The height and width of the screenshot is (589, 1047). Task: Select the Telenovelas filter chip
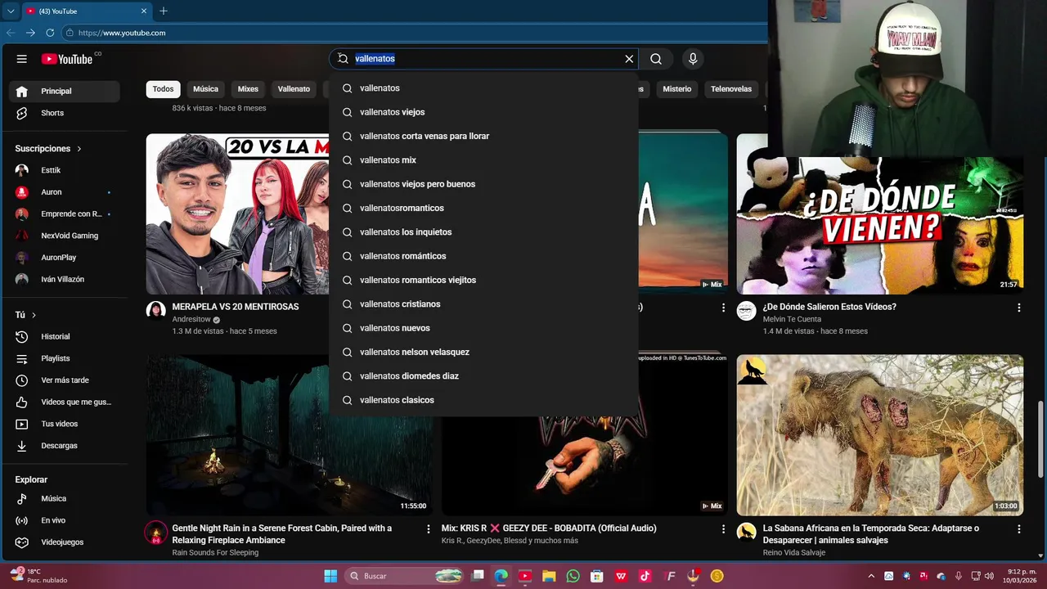[731, 89]
